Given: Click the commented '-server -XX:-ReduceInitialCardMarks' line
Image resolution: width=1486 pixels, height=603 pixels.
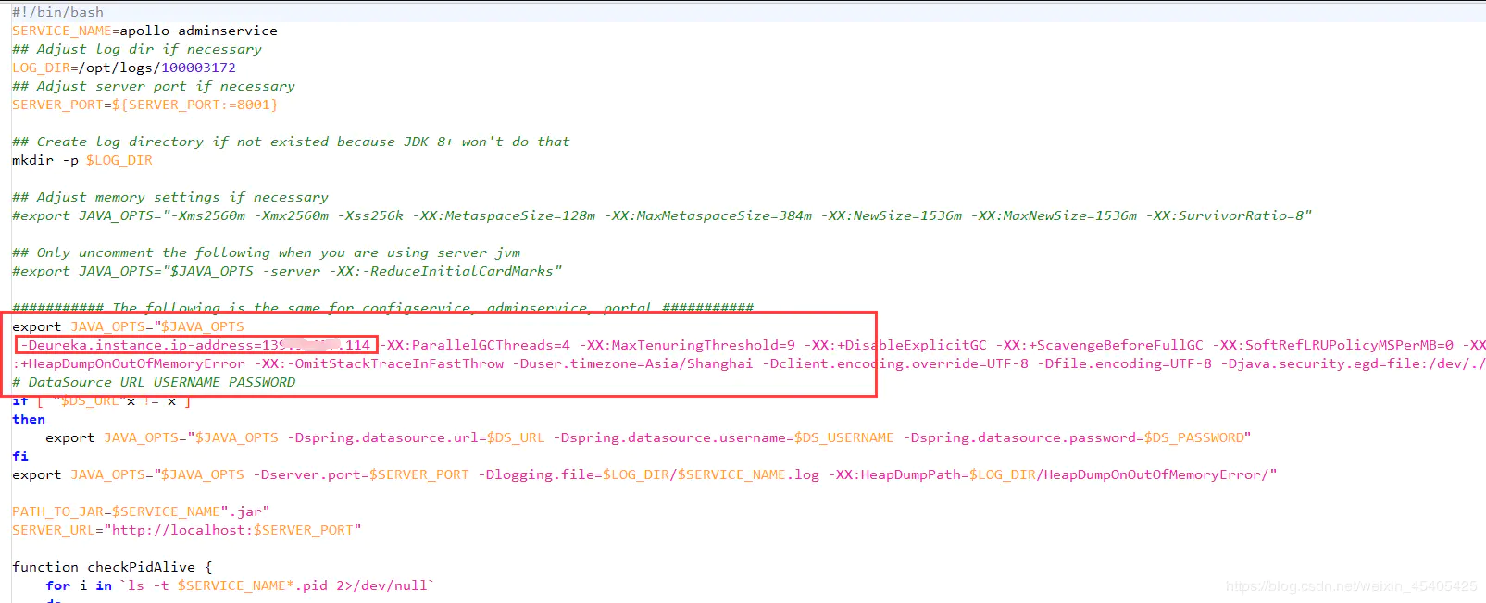Looking at the screenshot, I should click(x=287, y=271).
